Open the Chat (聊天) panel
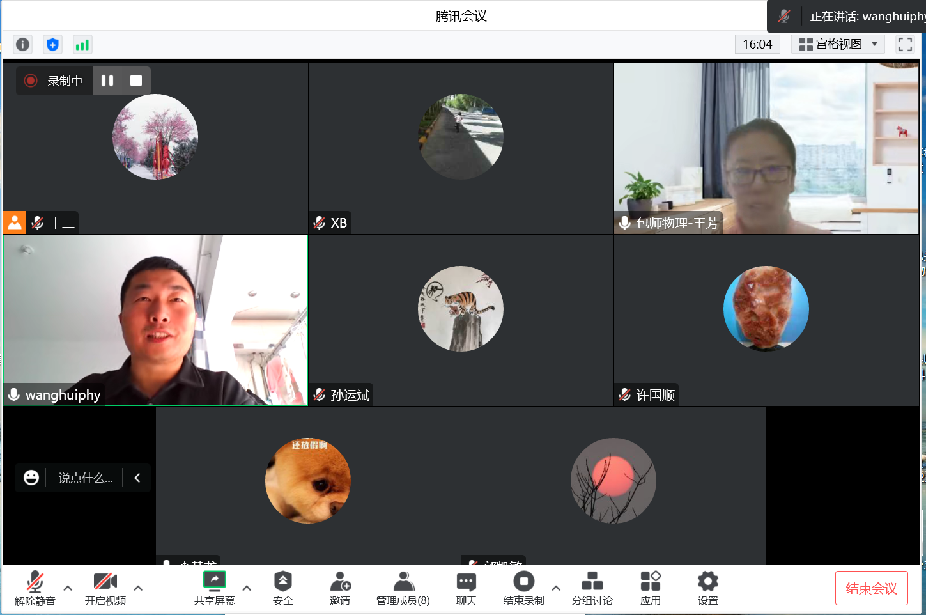This screenshot has width=926, height=615. [x=467, y=588]
